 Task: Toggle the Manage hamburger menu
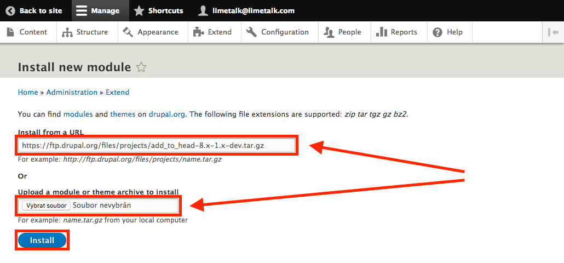click(x=82, y=10)
